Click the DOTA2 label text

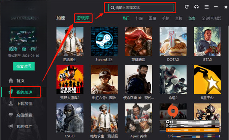click(x=173, y=60)
